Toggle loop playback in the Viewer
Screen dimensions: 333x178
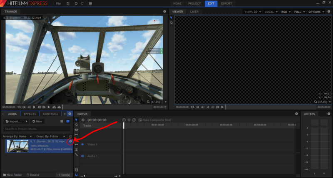(x=193, y=107)
